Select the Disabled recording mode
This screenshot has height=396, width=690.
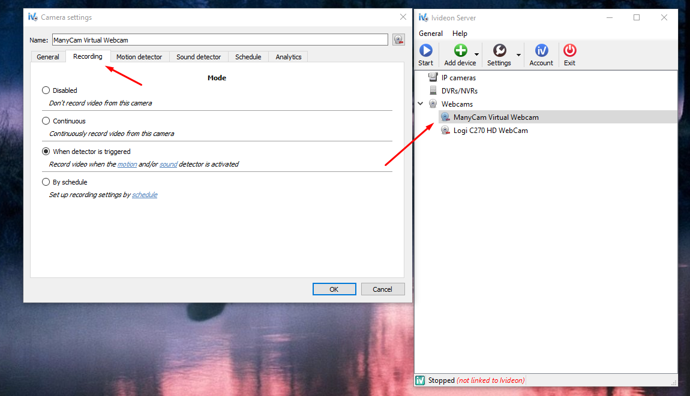click(46, 90)
